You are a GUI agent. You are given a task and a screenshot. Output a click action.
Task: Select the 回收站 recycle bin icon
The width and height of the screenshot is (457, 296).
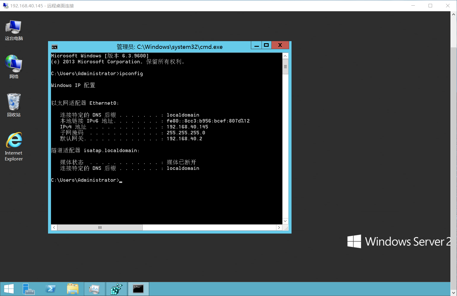(x=14, y=105)
